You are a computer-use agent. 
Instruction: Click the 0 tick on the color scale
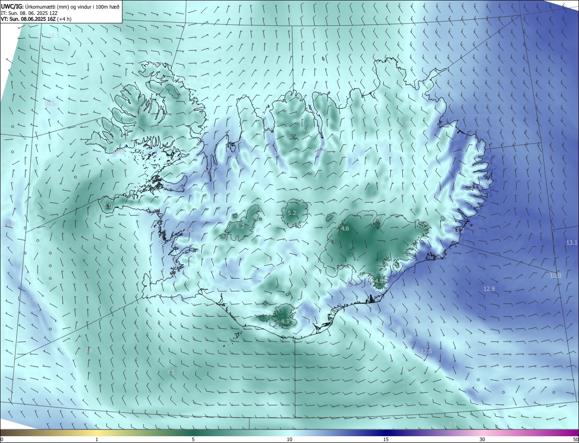(2, 439)
